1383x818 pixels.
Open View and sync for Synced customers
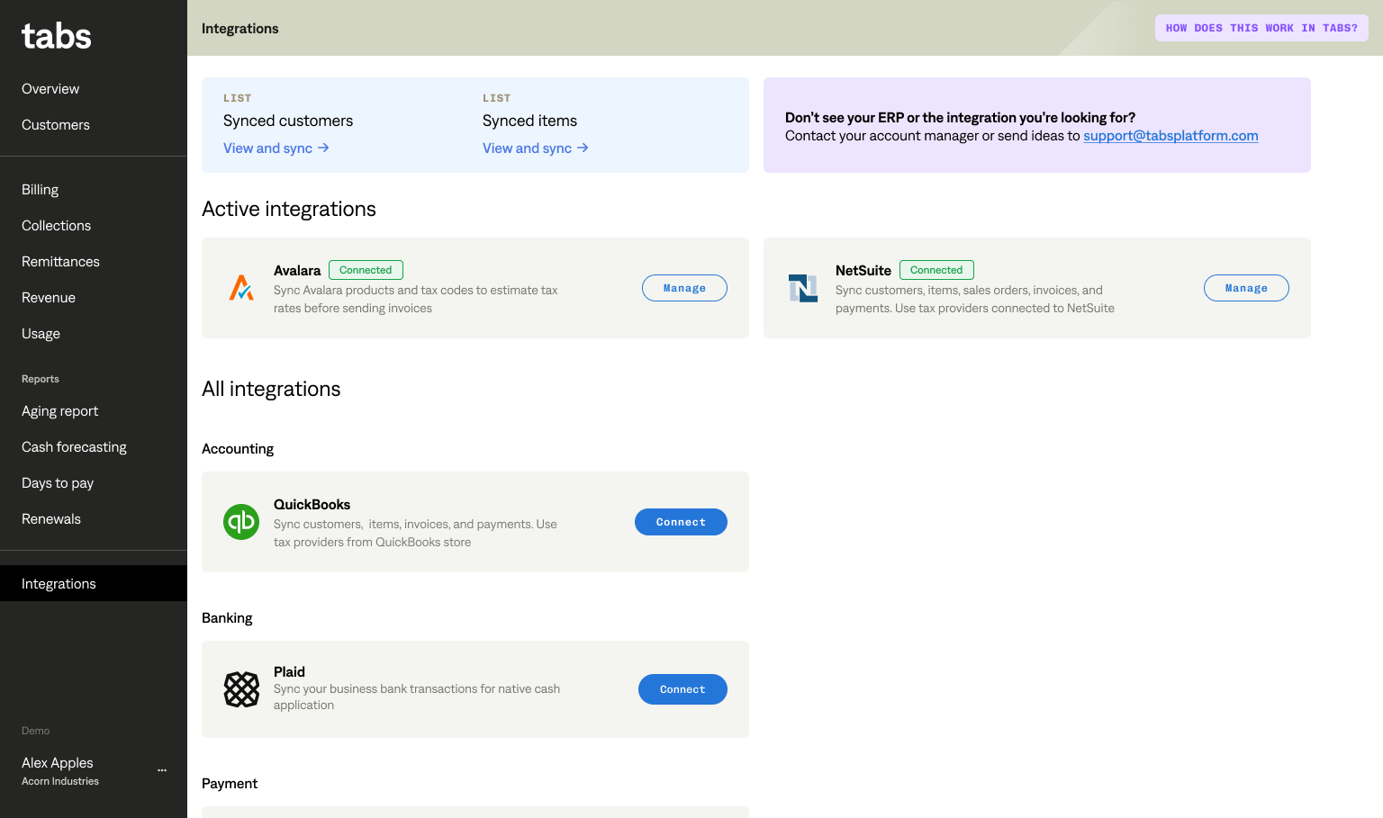276,148
